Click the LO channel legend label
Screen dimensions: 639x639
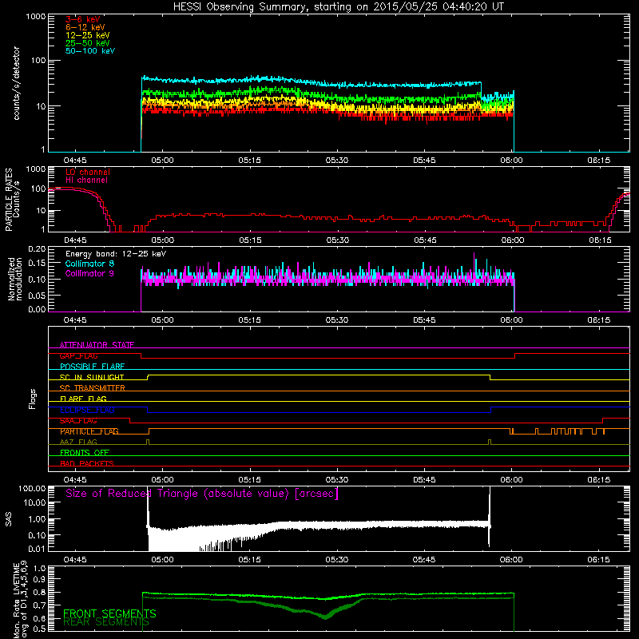coord(88,172)
